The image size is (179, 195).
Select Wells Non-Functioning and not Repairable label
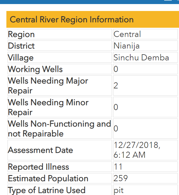click(x=60, y=129)
